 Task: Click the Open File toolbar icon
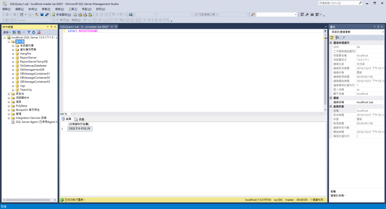tap(37, 15)
